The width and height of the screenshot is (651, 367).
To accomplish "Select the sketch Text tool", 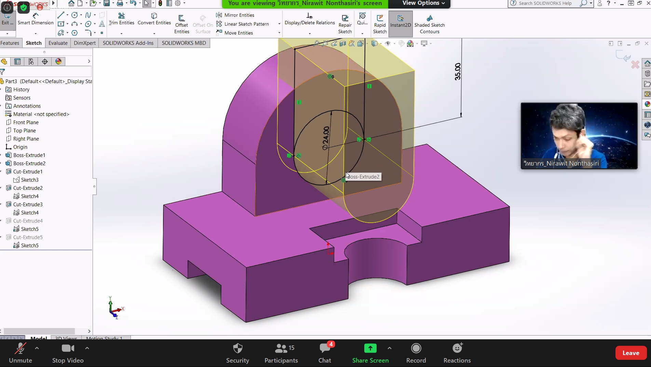I will tap(102, 24).
